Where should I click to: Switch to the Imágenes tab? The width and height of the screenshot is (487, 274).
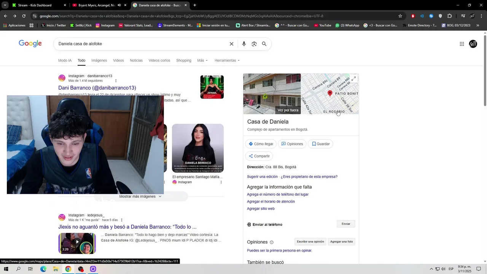99,61
